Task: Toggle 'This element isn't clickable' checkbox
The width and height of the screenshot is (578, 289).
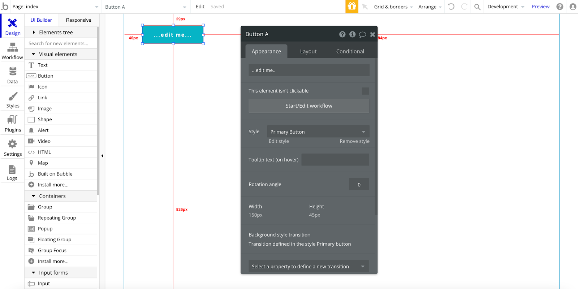Action: click(x=366, y=91)
